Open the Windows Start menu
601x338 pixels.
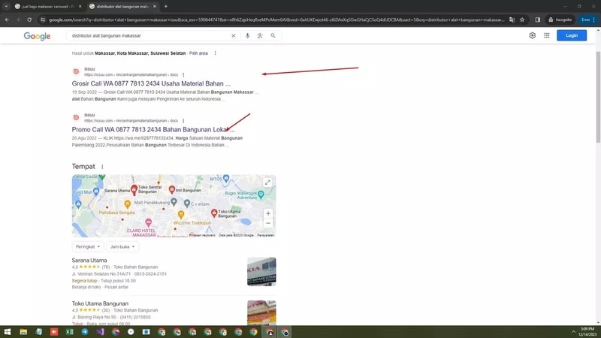pos(8,332)
